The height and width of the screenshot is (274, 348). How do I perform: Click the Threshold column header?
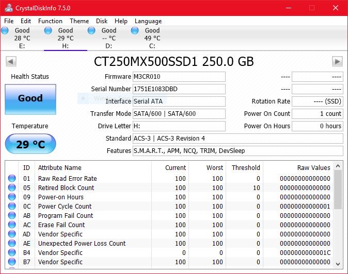244,167
